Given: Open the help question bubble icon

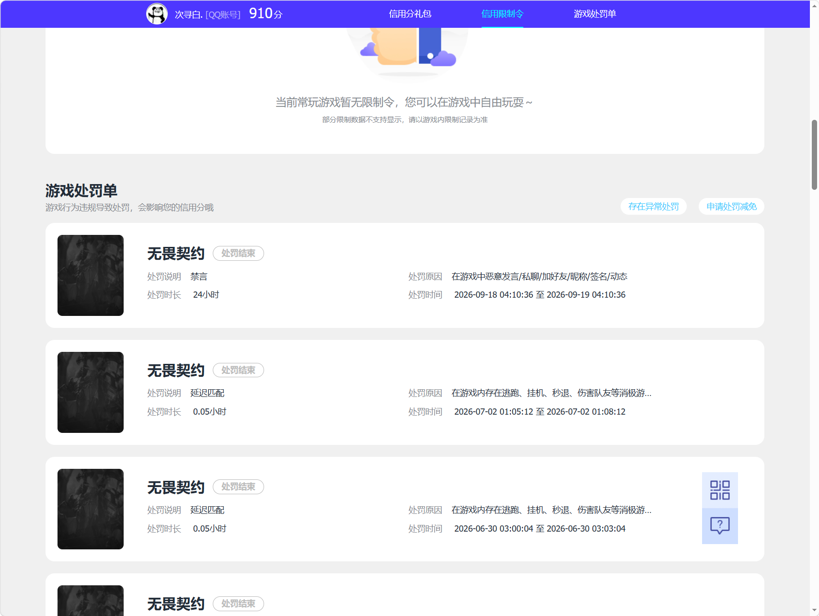Looking at the screenshot, I should 720,526.
